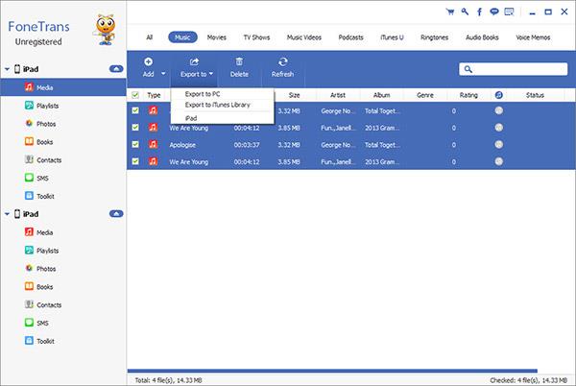
Task: Switch to the Movies tab
Action: pyautogui.click(x=216, y=37)
